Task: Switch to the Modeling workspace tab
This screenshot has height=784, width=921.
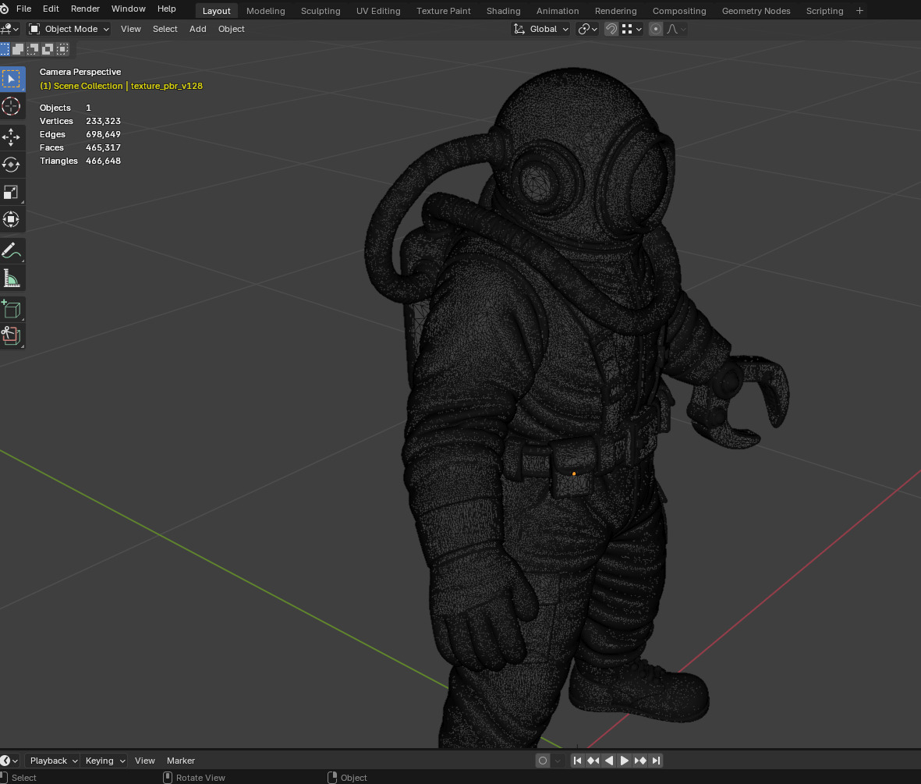Action: [265, 11]
